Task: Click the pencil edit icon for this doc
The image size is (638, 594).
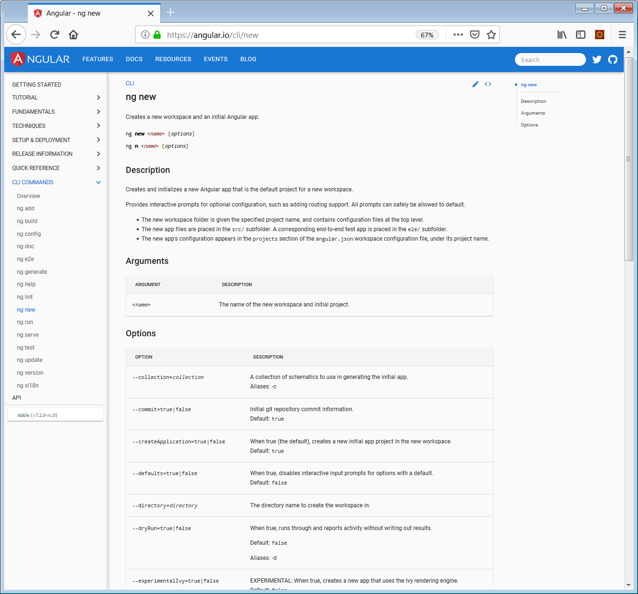Action: pos(475,84)
